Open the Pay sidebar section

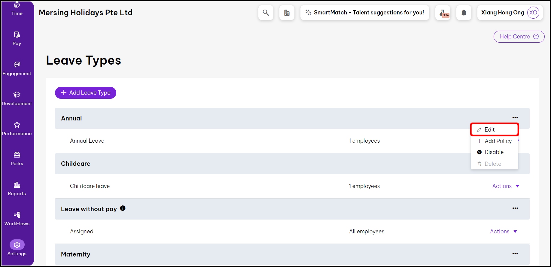point(17,38)
